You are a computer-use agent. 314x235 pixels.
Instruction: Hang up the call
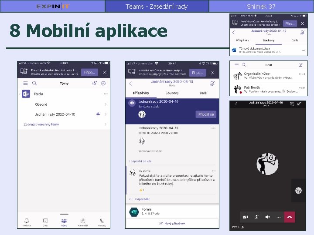point(290,217)
